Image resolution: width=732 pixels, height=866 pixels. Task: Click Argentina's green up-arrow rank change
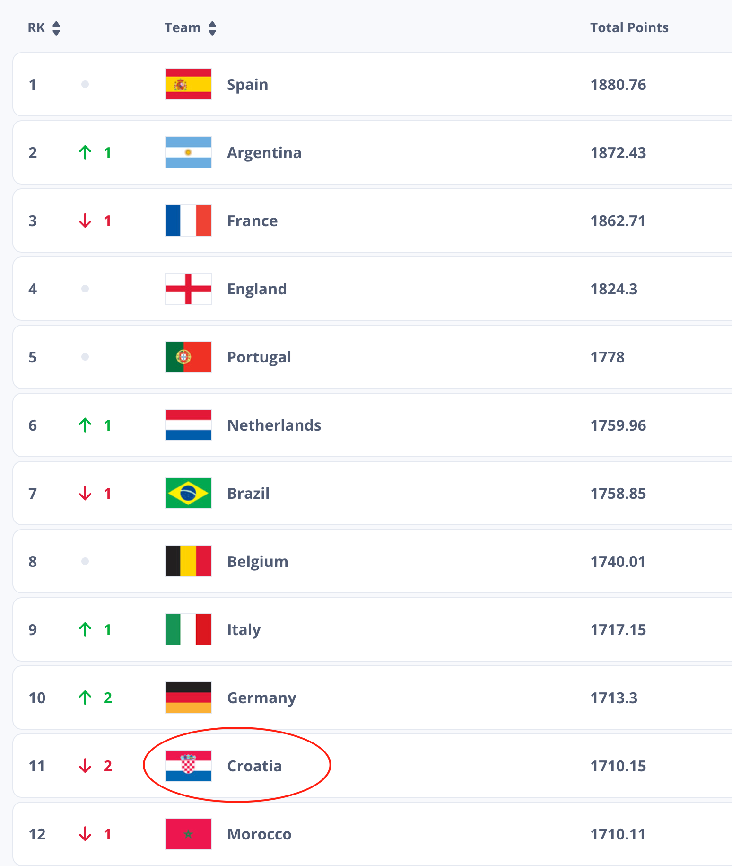point(85,152)
